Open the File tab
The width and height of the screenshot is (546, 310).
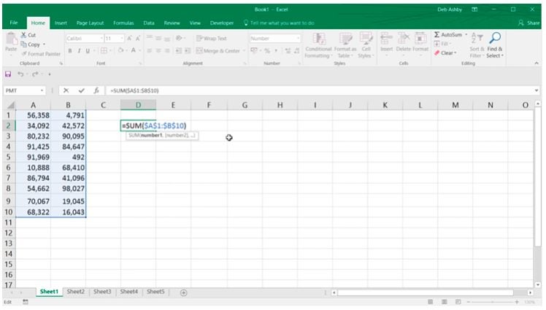(14, 23)
